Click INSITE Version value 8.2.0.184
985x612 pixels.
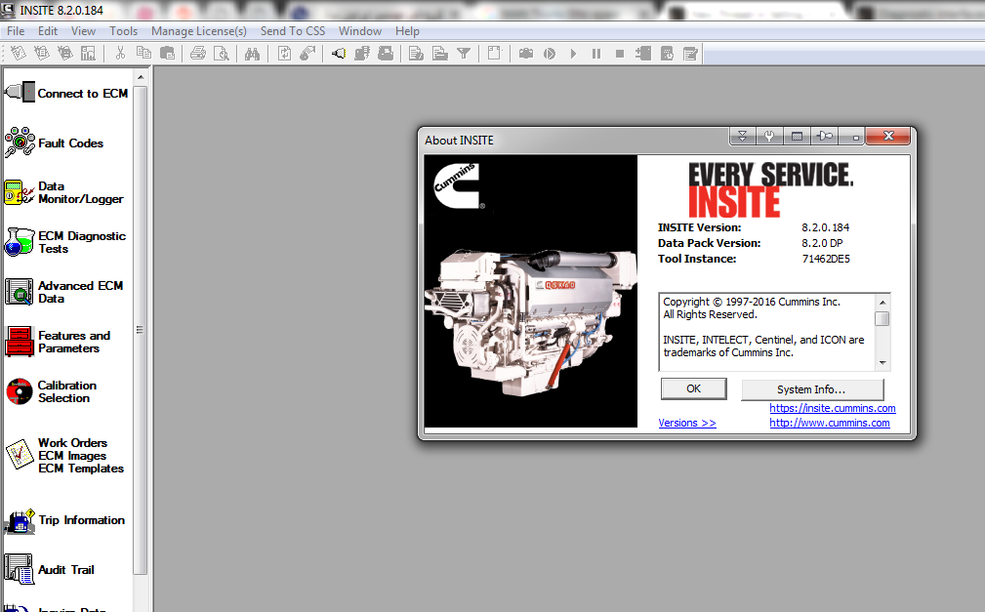click(x=826, y=227)
